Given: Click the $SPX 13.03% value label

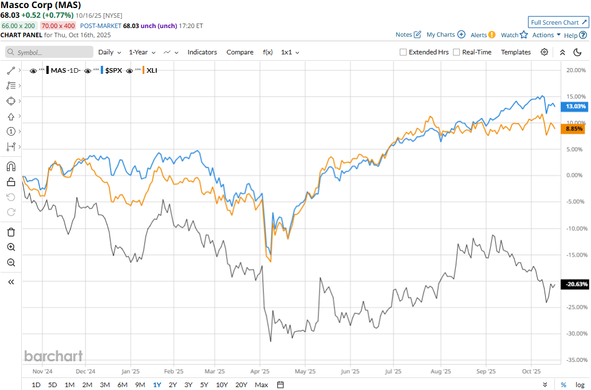Looking at the screenshot, I should pos(575,107).
